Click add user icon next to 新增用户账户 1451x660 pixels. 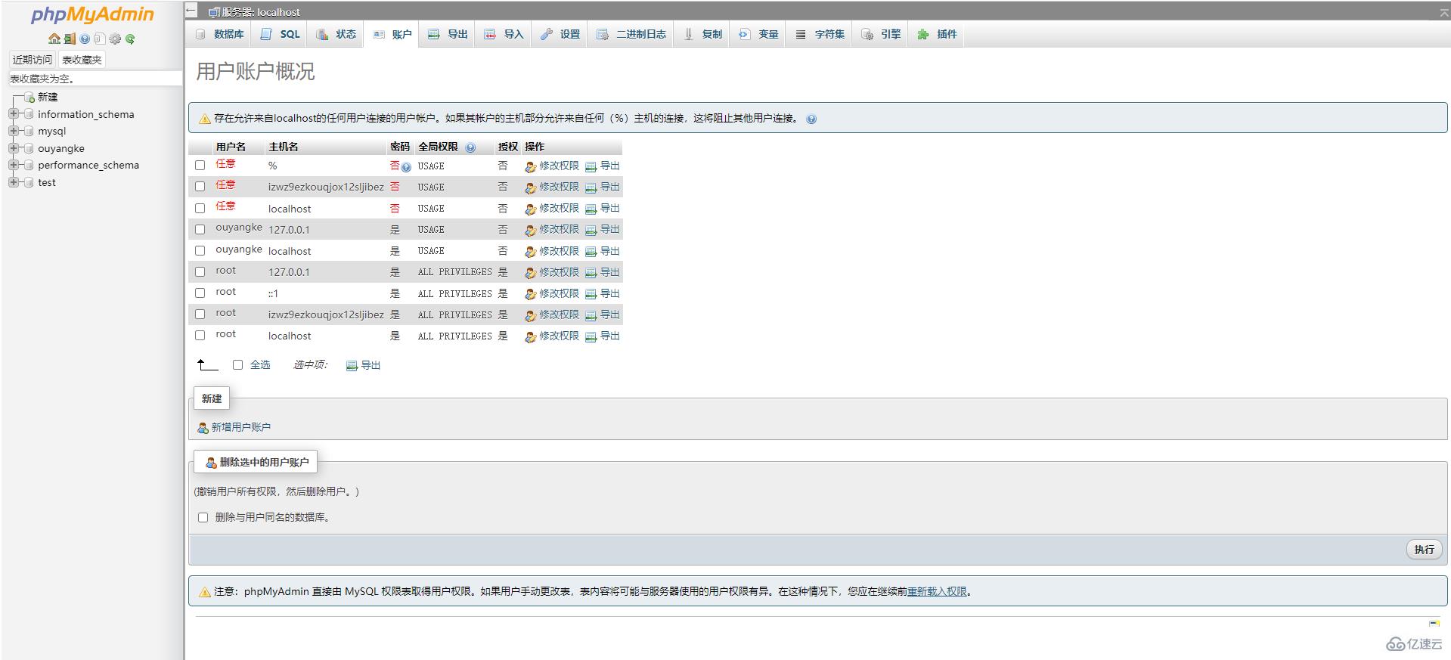tap(203, 428)
